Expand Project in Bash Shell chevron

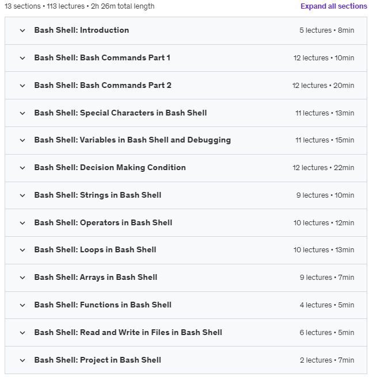click(x=22, y=360)
